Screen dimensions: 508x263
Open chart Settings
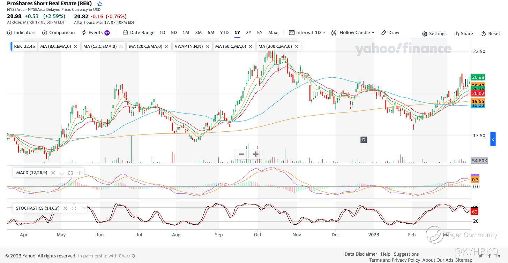[434, 33]
